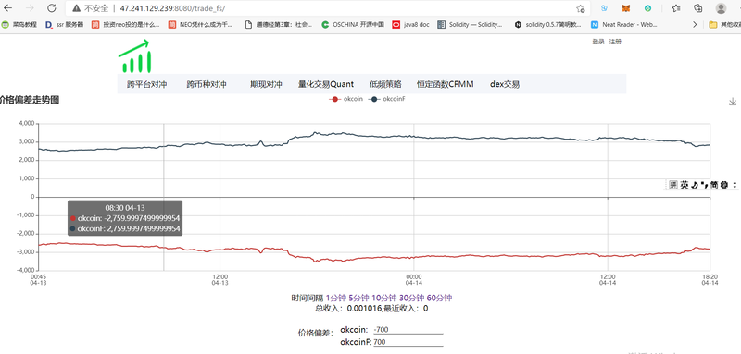Open the java8 doc bookmark

(410, 25)
